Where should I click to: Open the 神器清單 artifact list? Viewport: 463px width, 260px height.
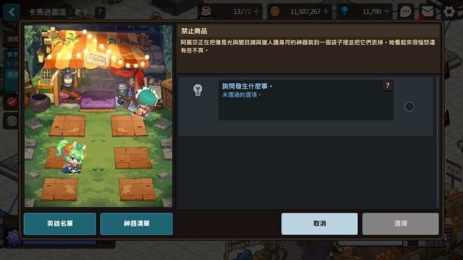click(136, 224)
